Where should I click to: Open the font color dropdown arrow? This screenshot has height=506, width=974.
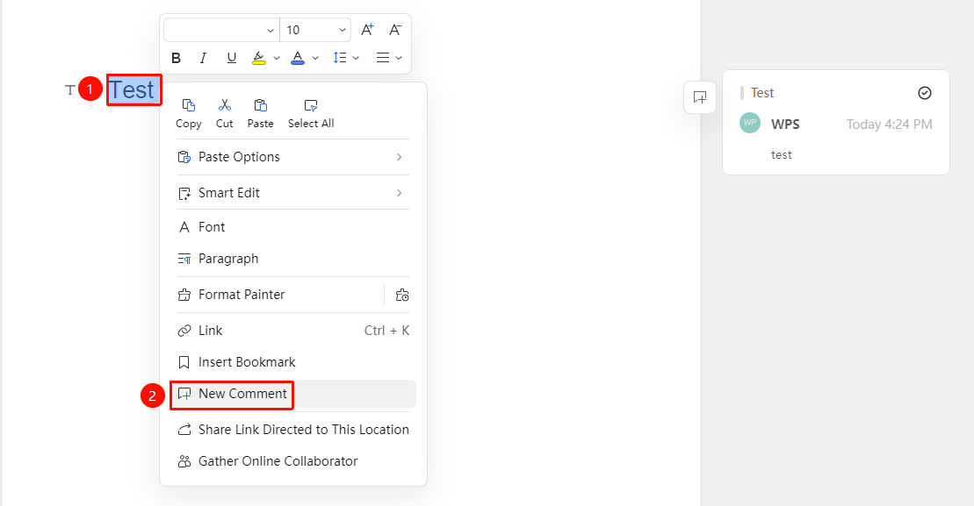315,58
